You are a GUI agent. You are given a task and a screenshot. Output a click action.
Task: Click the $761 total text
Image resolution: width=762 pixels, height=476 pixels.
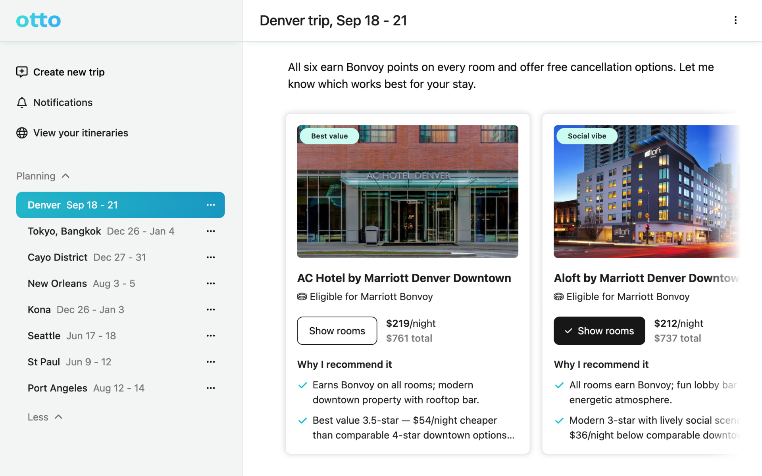pyautogui.click(x=409, y=338)
